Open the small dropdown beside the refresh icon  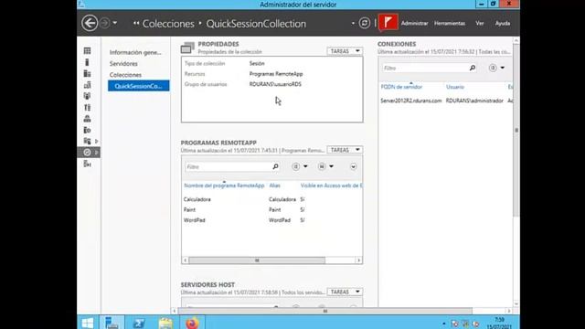tap(353, 23)
